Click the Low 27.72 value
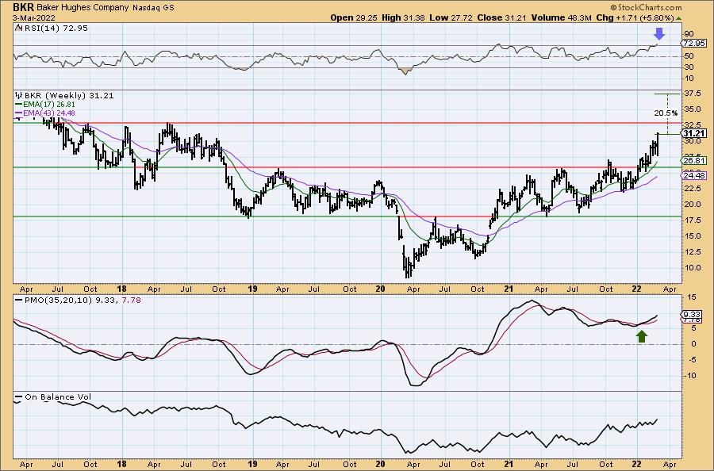The height and width of the screenshot is (471, 714). click(451, 17)
